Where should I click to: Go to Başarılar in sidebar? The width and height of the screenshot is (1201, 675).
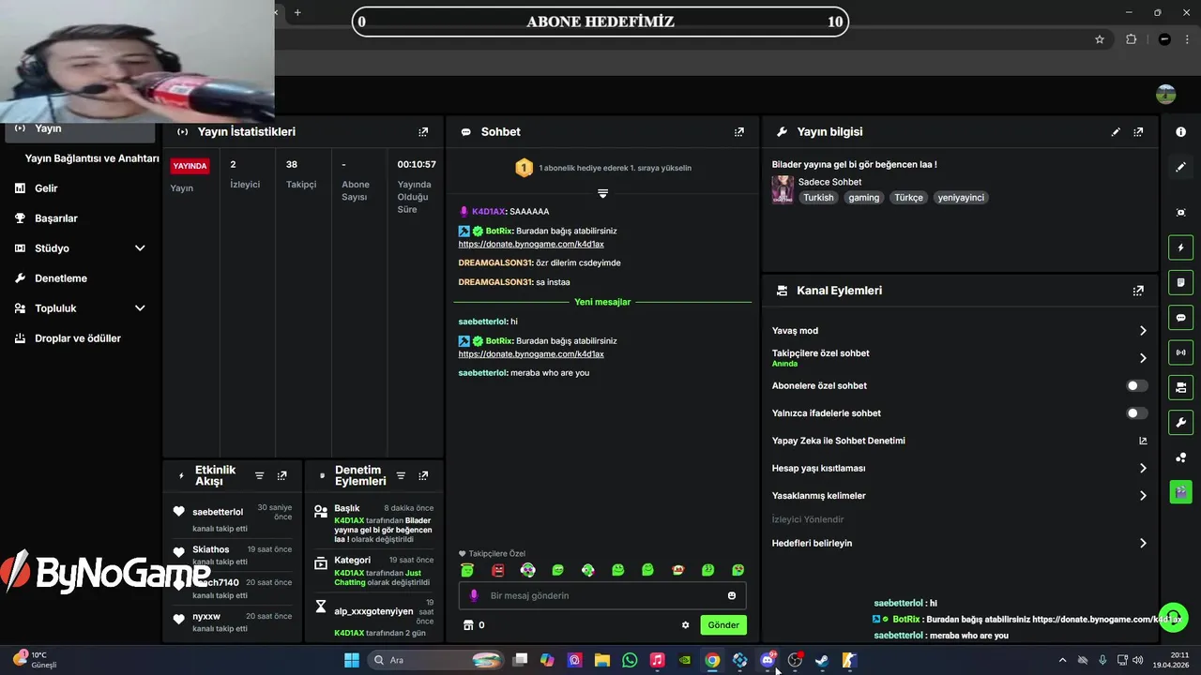(56, 218)
